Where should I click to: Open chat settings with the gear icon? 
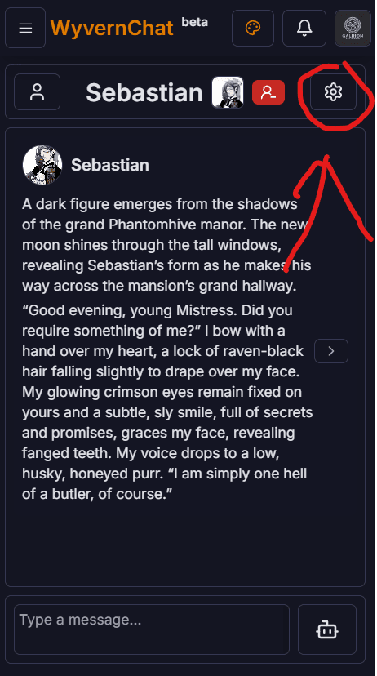(333, 91)
